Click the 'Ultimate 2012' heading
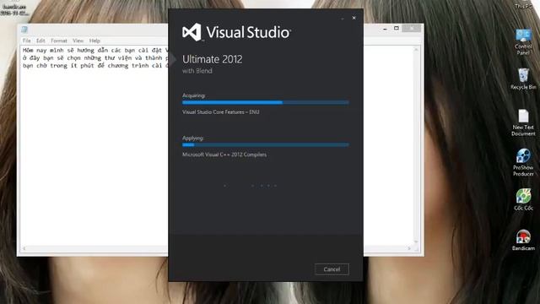The width and height of the screenshot is (540, 304). coord(212,59)
